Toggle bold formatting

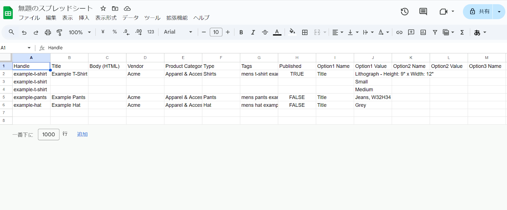point(241,32)
